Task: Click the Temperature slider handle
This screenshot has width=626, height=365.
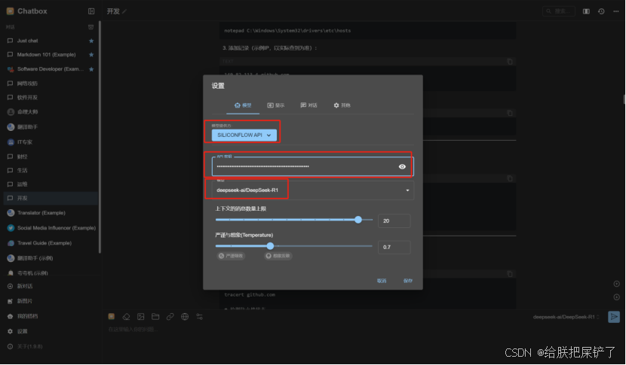Action: pos(270,246)
